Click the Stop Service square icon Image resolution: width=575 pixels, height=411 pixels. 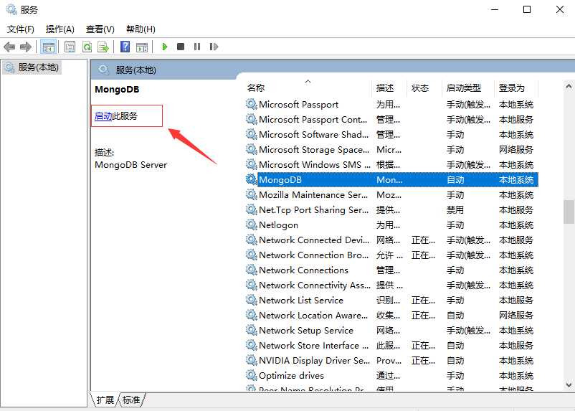pos(181,47)
